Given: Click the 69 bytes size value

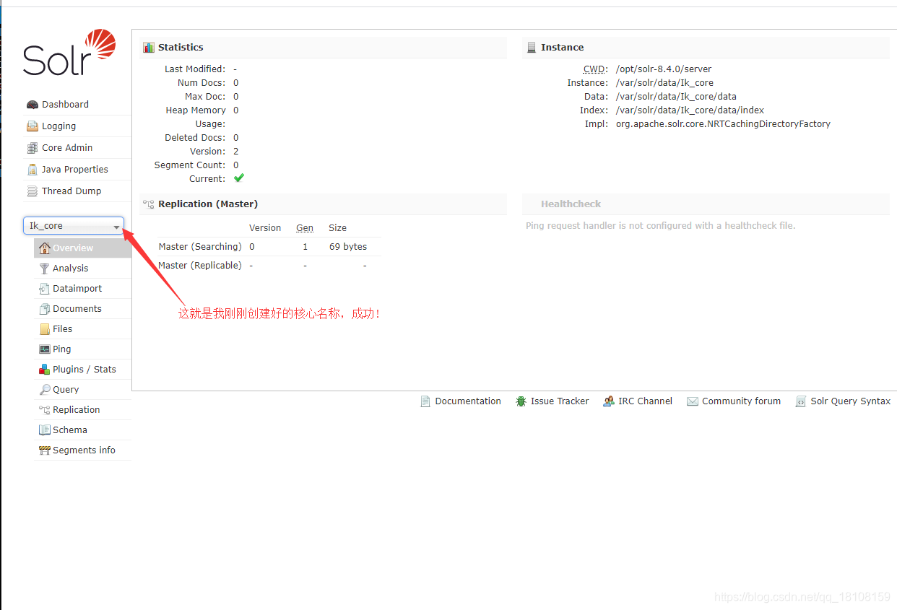Looking at the screenshot, I should point(348,247).
